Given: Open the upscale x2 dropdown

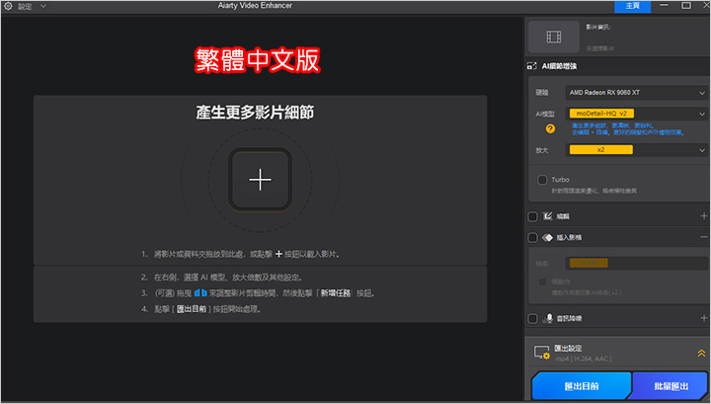Looking at the screenshot, I should 636,150.
